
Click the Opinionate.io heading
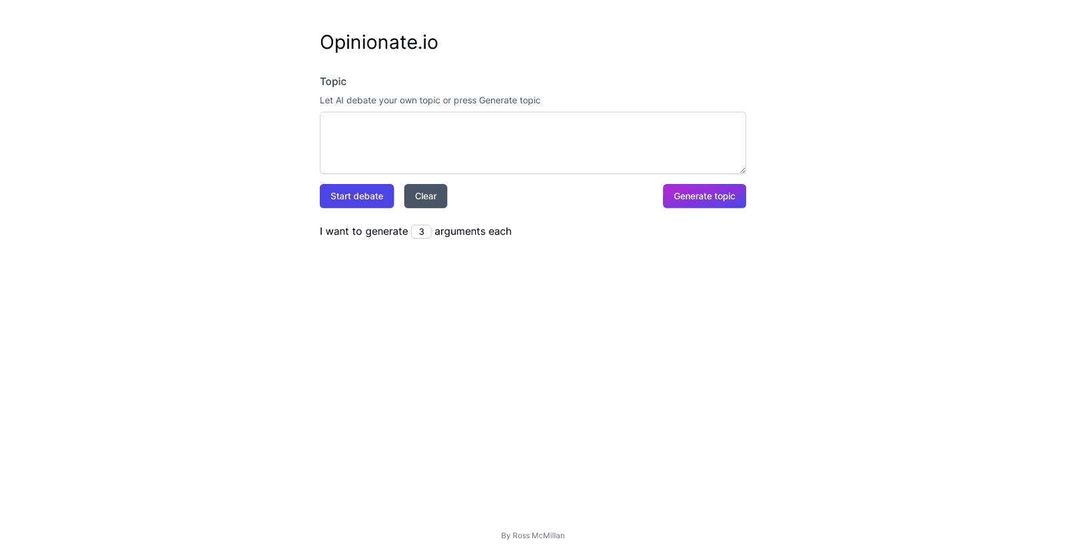click(x=379, y=42)
